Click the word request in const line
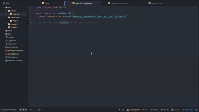This screenshot has height=112, width=199. click(x=51, y=16)
